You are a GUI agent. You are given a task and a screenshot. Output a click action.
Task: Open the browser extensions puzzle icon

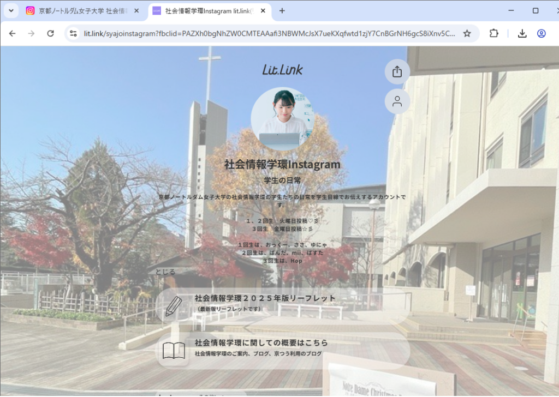(x=493, y=33)
